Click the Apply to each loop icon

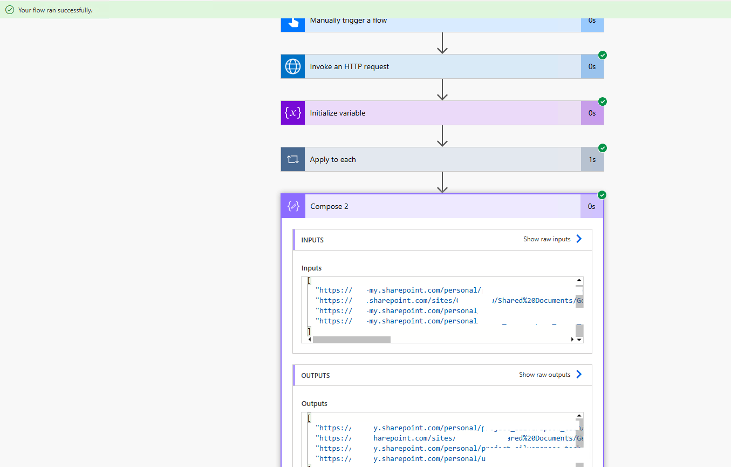(x=293, y=159)
